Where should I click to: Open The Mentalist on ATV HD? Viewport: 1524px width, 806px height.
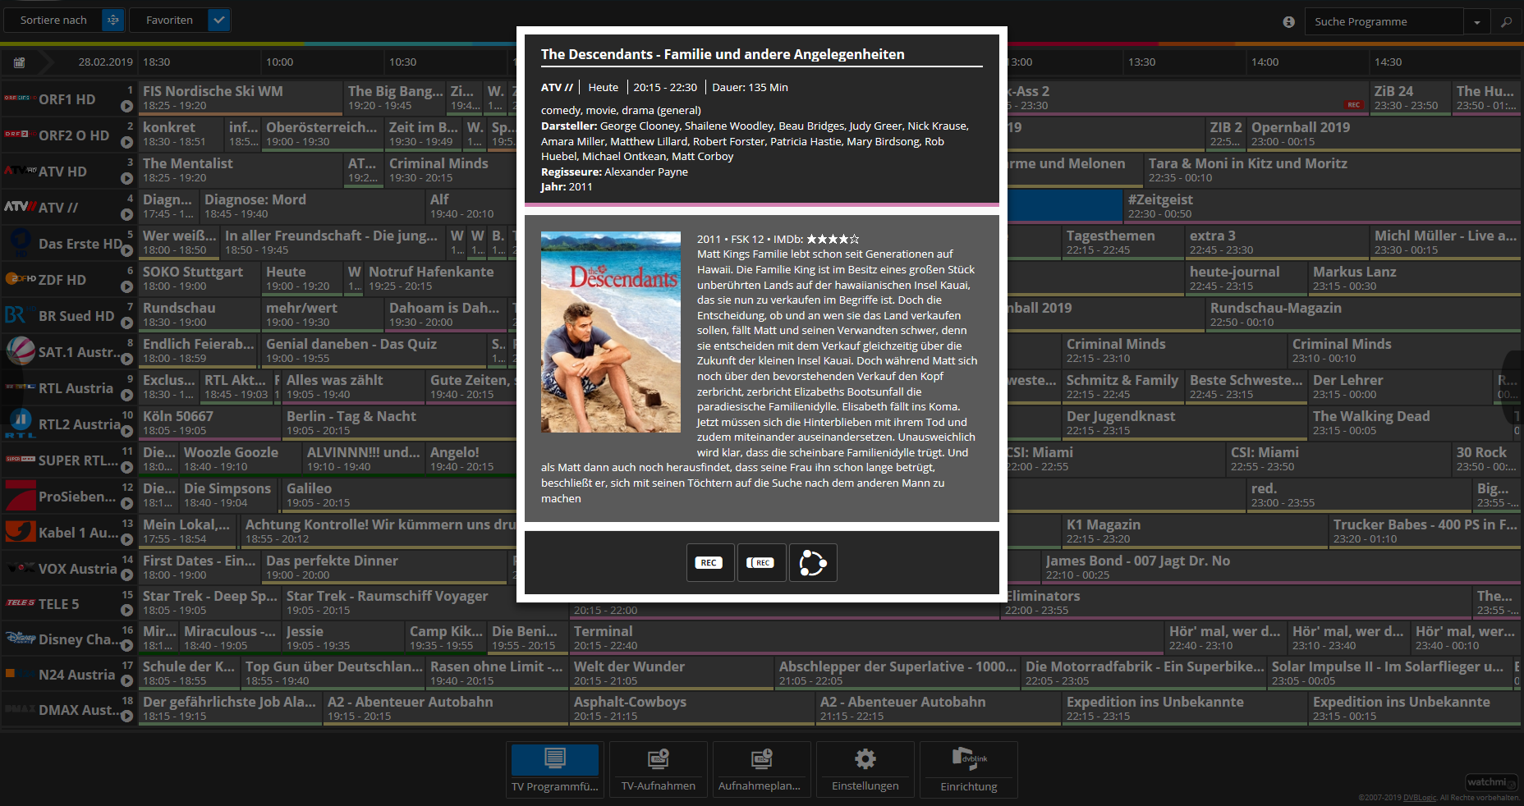pos(241,170)
